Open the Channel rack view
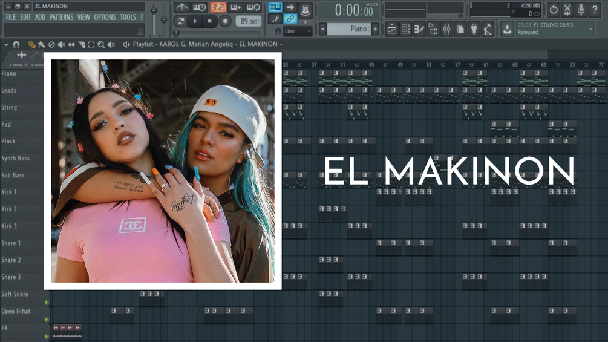The image size is (608, 342). (405, 29)
